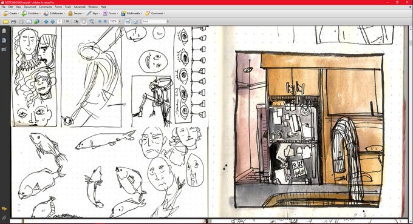
Task: Open the Bookmarks panel in sidebar
Action: (4, 40)
